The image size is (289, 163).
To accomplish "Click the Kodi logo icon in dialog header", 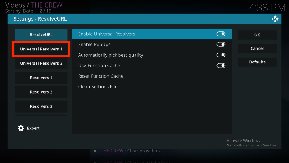I will (275, 19).
